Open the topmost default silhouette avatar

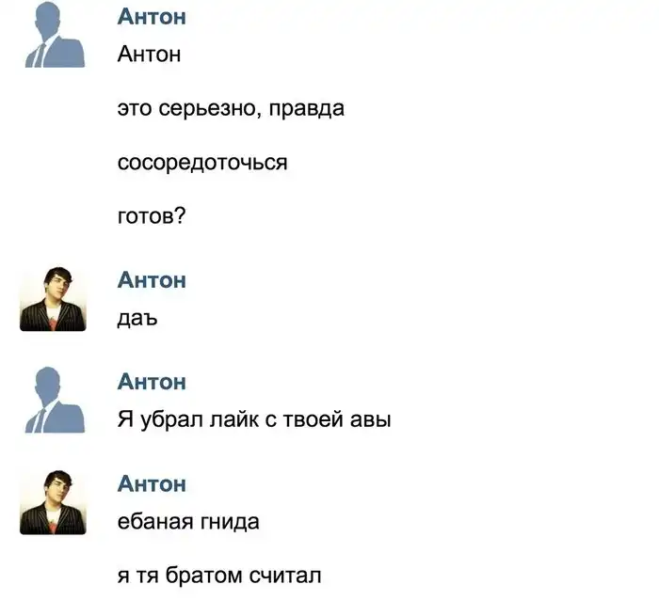click(55, 35)
